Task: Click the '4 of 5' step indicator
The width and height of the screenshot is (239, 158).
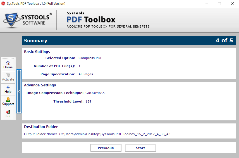Action: (x=224, y=40)
